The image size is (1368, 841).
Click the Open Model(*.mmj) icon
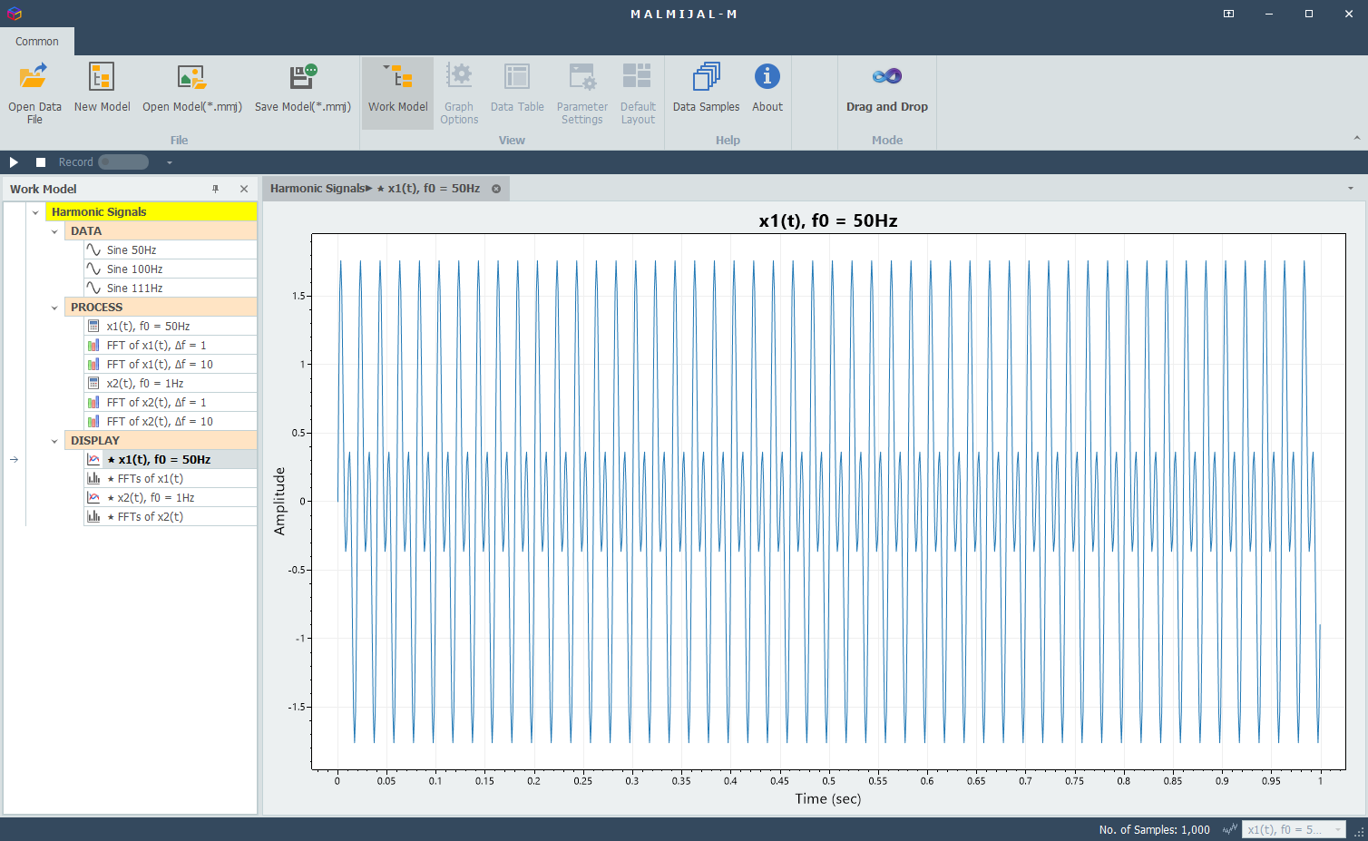[192, 77]
